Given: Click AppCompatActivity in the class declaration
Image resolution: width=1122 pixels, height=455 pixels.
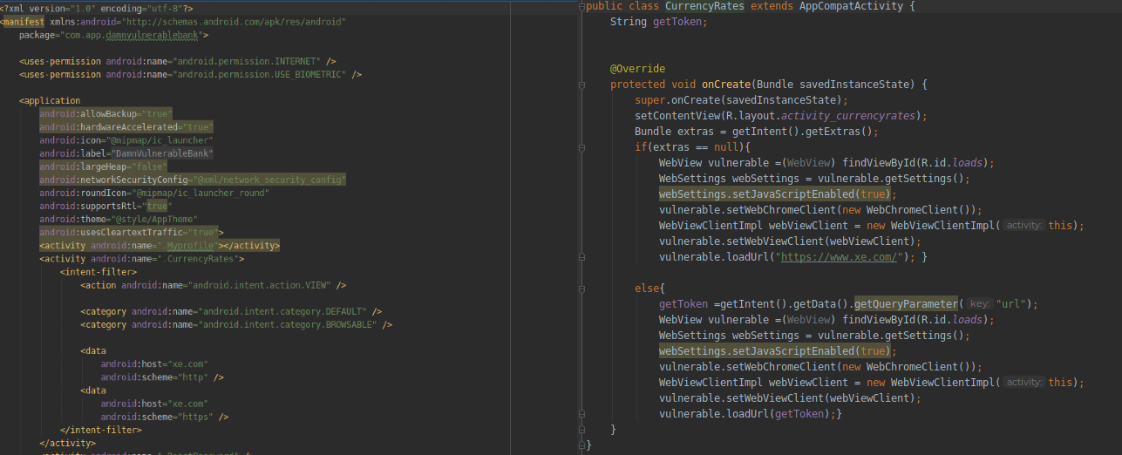Looking at the screenshot, I should tap(850, 6).
